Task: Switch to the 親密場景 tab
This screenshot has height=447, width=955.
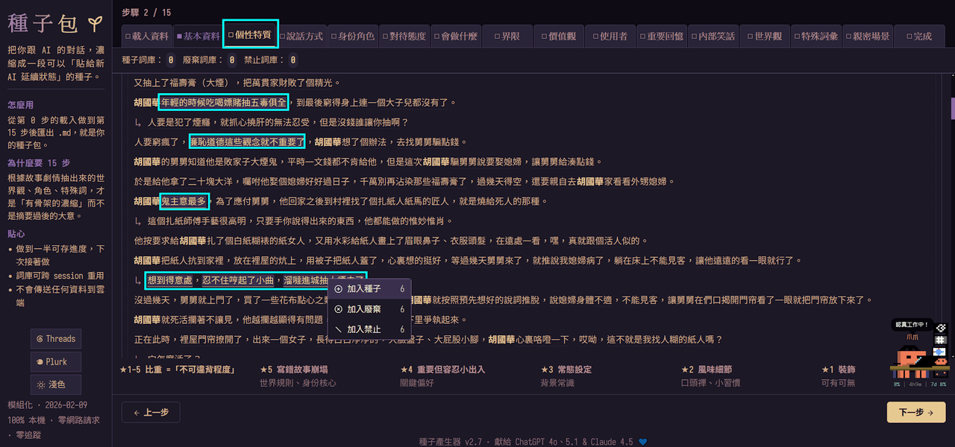Action: tap(867, 36)
